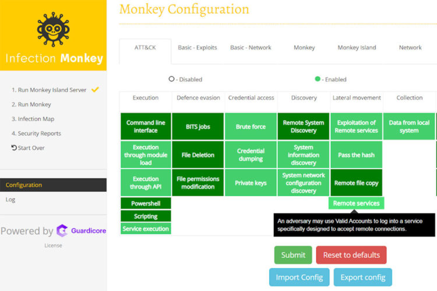
Task: Toggle Exploitation of Remote services technique
Action: (356, 126)
